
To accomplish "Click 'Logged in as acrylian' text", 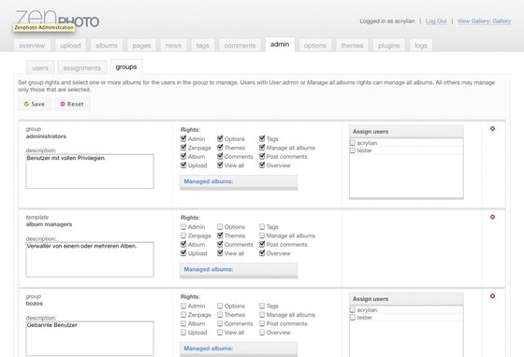I will pyautogui.click(x=387, y=21).
